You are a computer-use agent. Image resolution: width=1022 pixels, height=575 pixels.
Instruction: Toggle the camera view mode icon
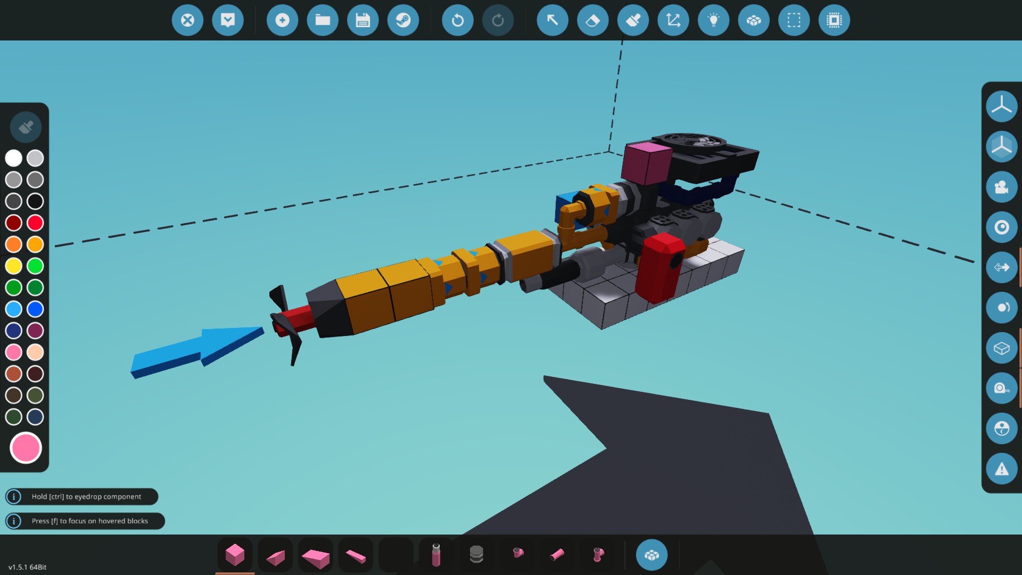point(1001,187)
